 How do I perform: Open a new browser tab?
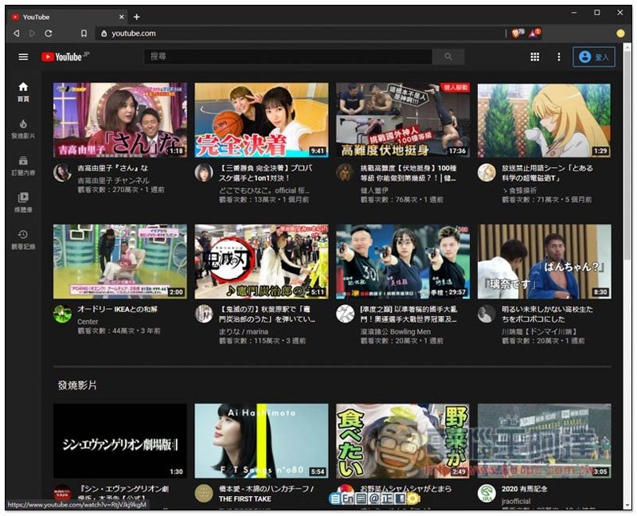[137, 17]
